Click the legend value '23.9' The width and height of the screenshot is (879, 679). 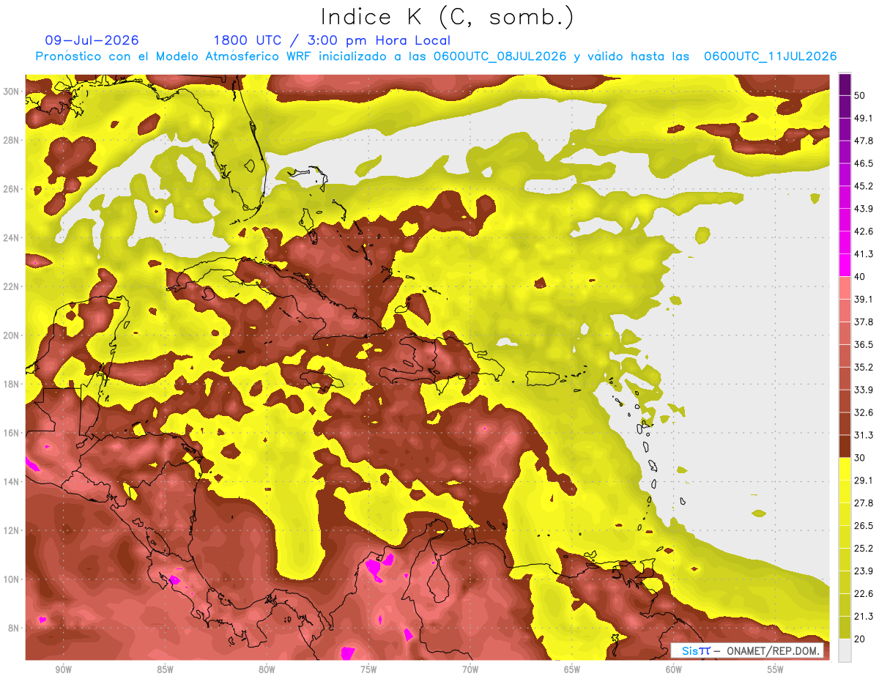(863, 571)
